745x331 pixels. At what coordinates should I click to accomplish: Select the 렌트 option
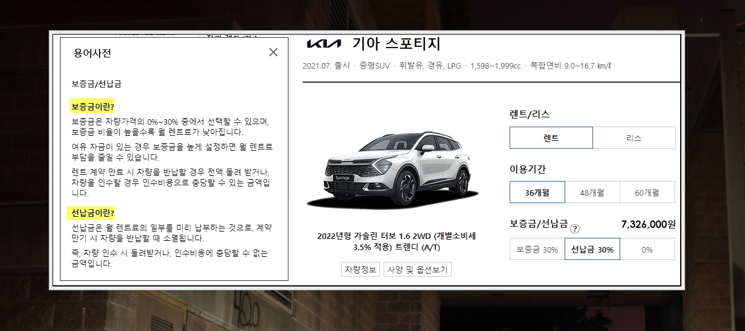pyautogui.click(x=551, y=138)
